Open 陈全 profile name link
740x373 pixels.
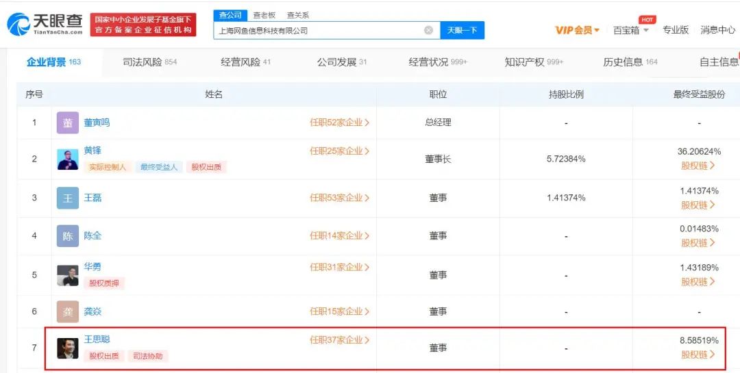pos(92,236)
